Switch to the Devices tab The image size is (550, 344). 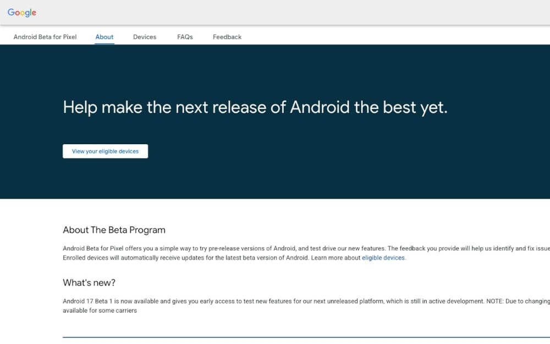pyautogui.click(x=145, y=37)
